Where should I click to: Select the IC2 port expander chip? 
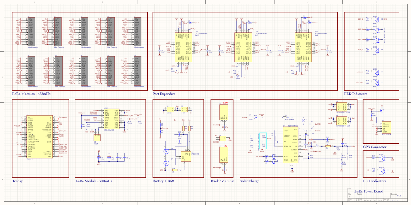[x=242, y=47]
